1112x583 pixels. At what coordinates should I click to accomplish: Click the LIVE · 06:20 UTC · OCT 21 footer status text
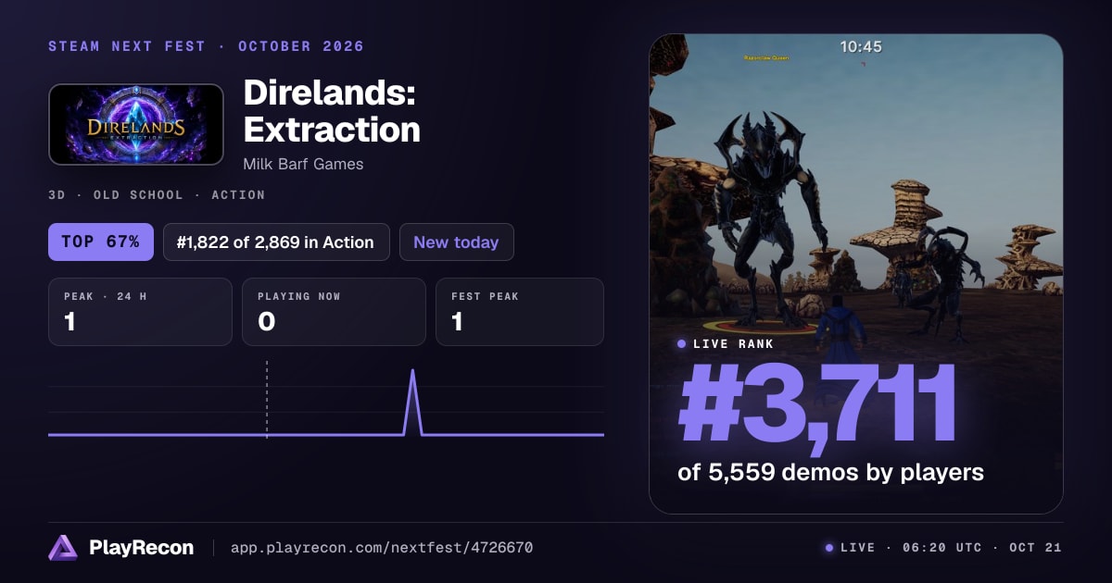pos(951,548)
